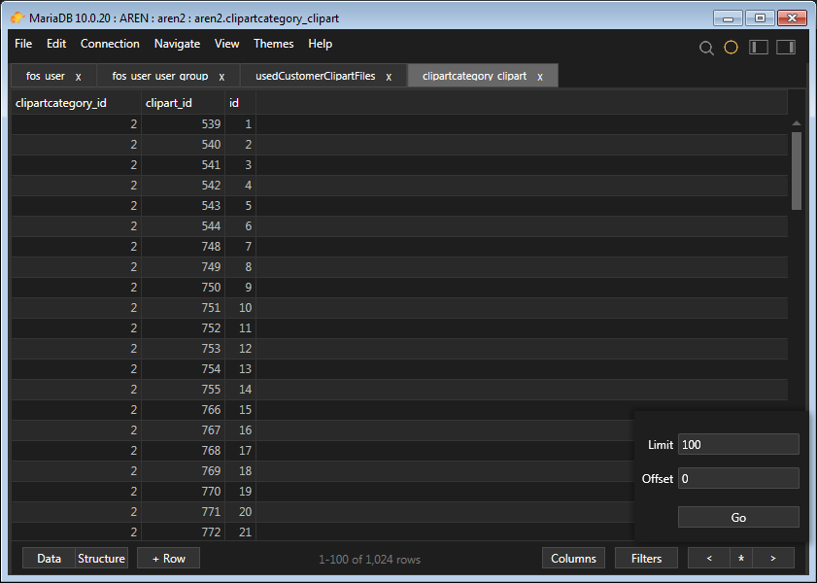Image resolution: width=817 pixels, height=583 pixels.
Task: Click the orange connection status circle
Action: [x=731, y=47]
